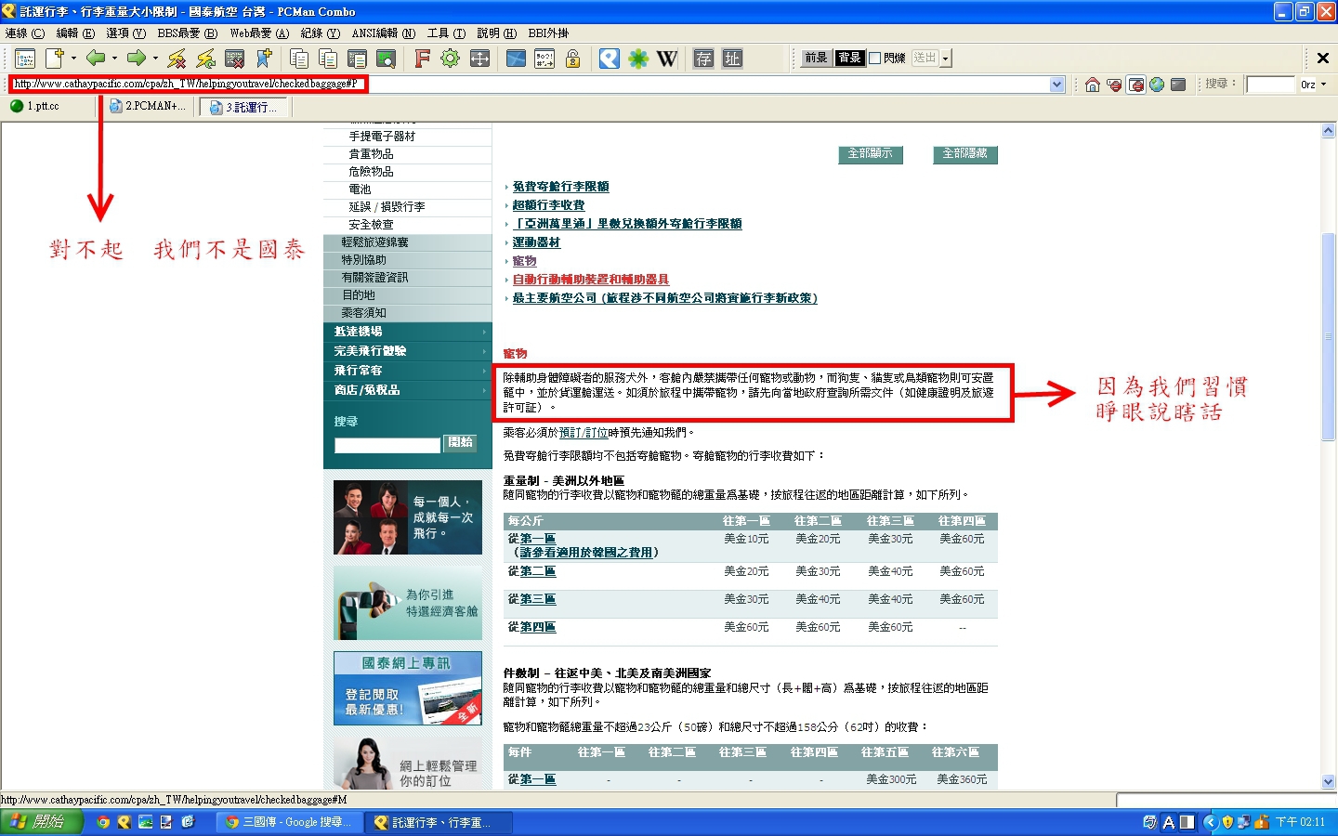
Task: Open the address bar dropdown arrow
Action: [x=1056, y=85]
